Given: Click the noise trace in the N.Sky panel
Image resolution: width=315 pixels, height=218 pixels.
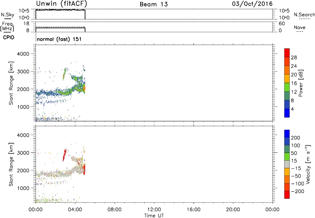Looking at the screenshot, I should 60,10.
